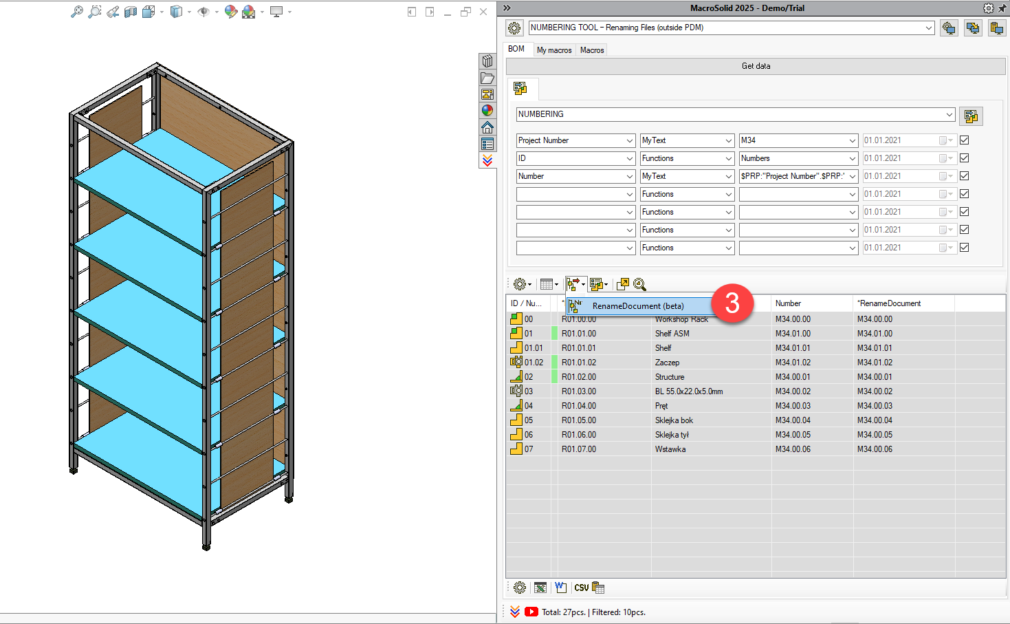Collapse MacroSolid panel with double chevron
1010x624 pixels.
[507, 8]
